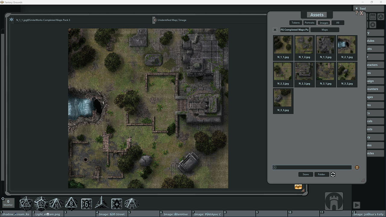
Task: Roll the d12 die
Action: (x=41, y=203)
